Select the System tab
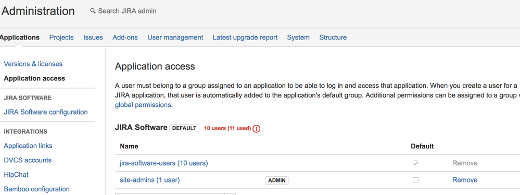Image resolution: width=520 pixels, height=195 pixels. coord(298,37)
